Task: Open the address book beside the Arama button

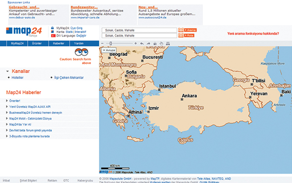Action: [181, 30]
